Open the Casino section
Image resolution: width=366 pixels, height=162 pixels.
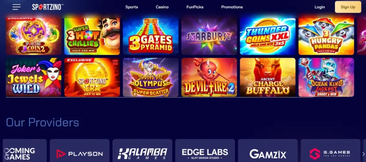coord(162,7)
